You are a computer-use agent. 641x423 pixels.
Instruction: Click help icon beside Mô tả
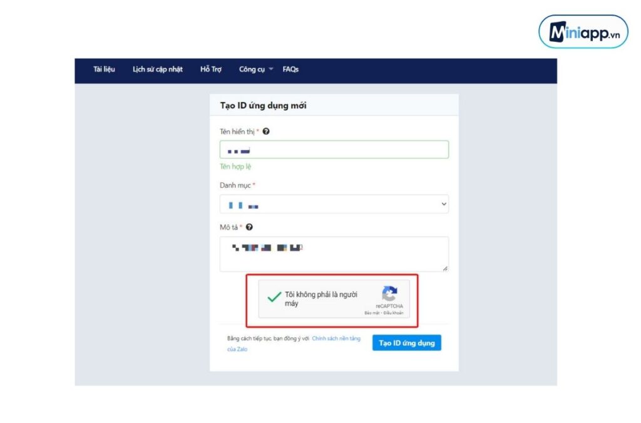[x=249, y=227]
